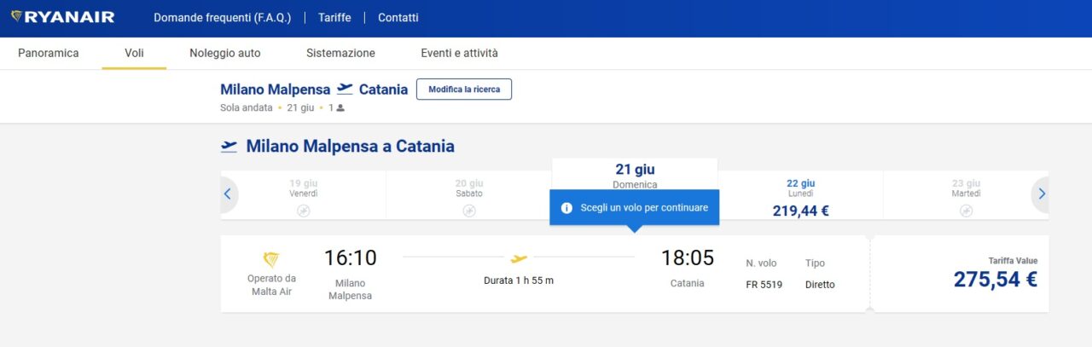Open the Noleggio auto tab

pos(225,53)
